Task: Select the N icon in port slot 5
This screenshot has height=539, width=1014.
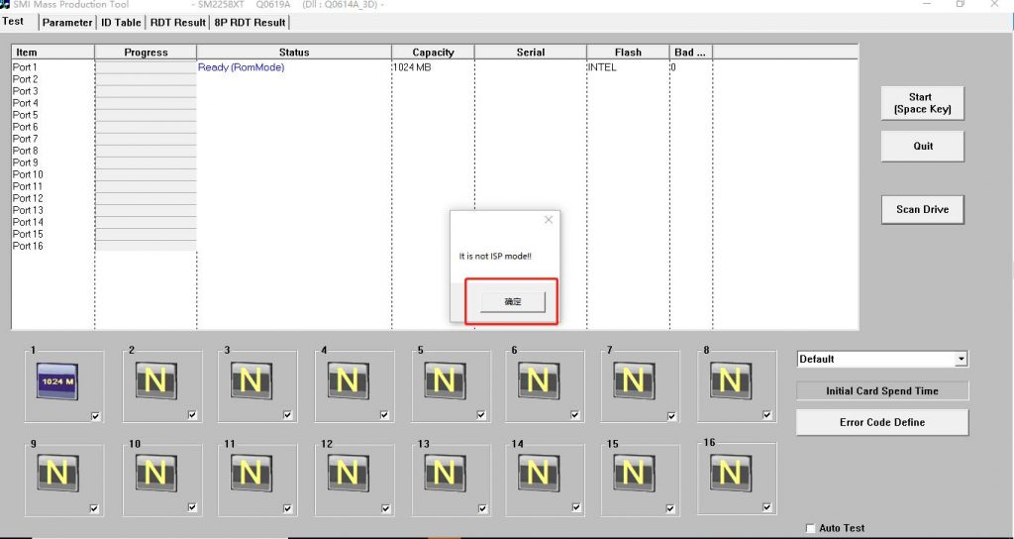Action: [x=444, y=380]
